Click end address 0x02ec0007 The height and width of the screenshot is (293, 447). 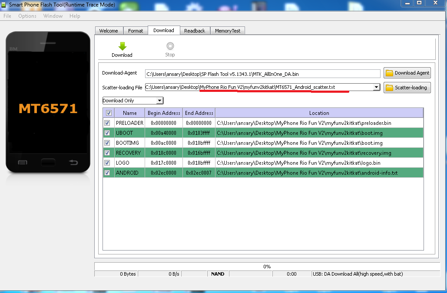(199, 173)
